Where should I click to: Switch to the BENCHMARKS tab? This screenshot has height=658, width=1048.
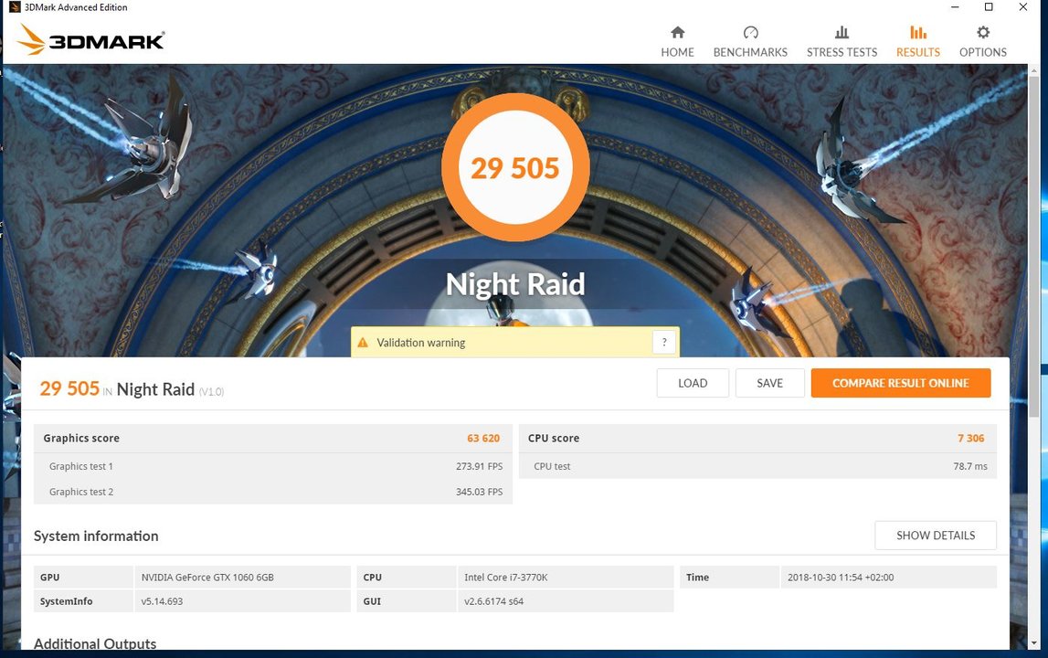click(x=750, y=41)
